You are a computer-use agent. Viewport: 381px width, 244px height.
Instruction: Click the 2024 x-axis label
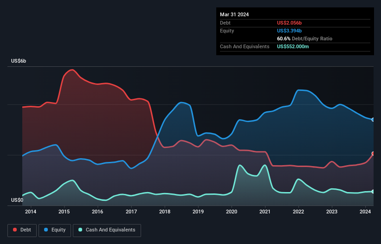365,212
